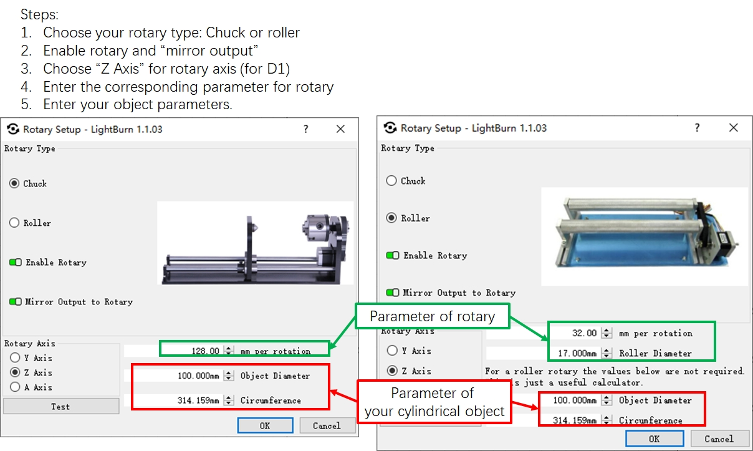The image size is (753, 451).
Task: Select the Chuck radio button in the roller dialog
Action: (x=391, y=181)
